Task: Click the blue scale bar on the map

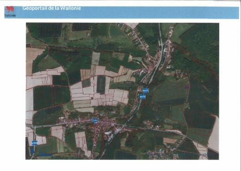Action: pyautogui.click(x=45, y=155)
